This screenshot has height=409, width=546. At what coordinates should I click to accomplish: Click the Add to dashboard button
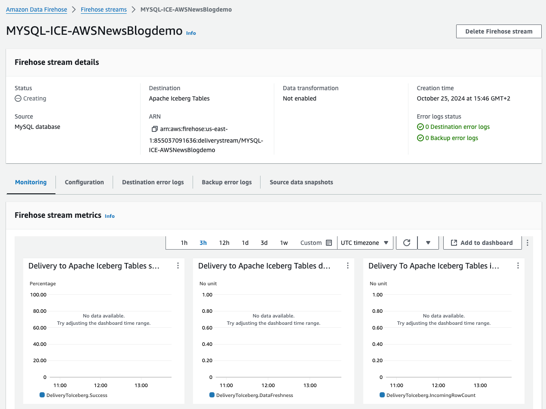[482, 243]
